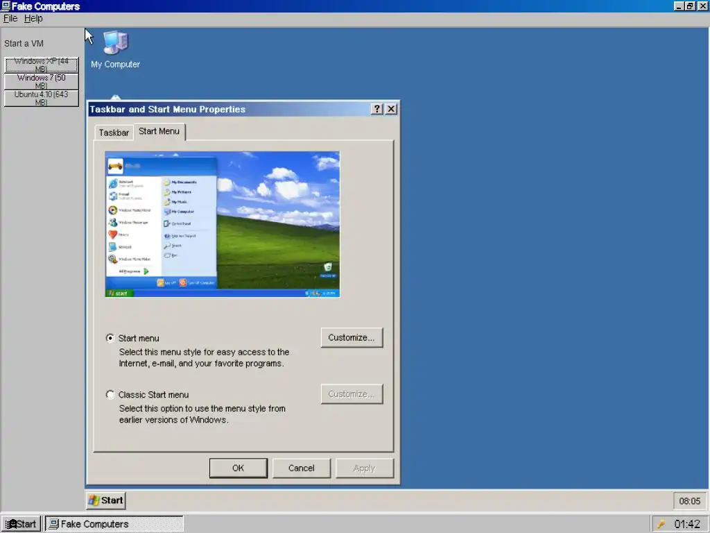Start the Ubuntu 4.10 VM

click(41, 99)
